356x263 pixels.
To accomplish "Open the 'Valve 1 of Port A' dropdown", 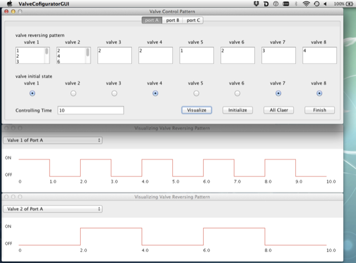I will tap(53, 140).
